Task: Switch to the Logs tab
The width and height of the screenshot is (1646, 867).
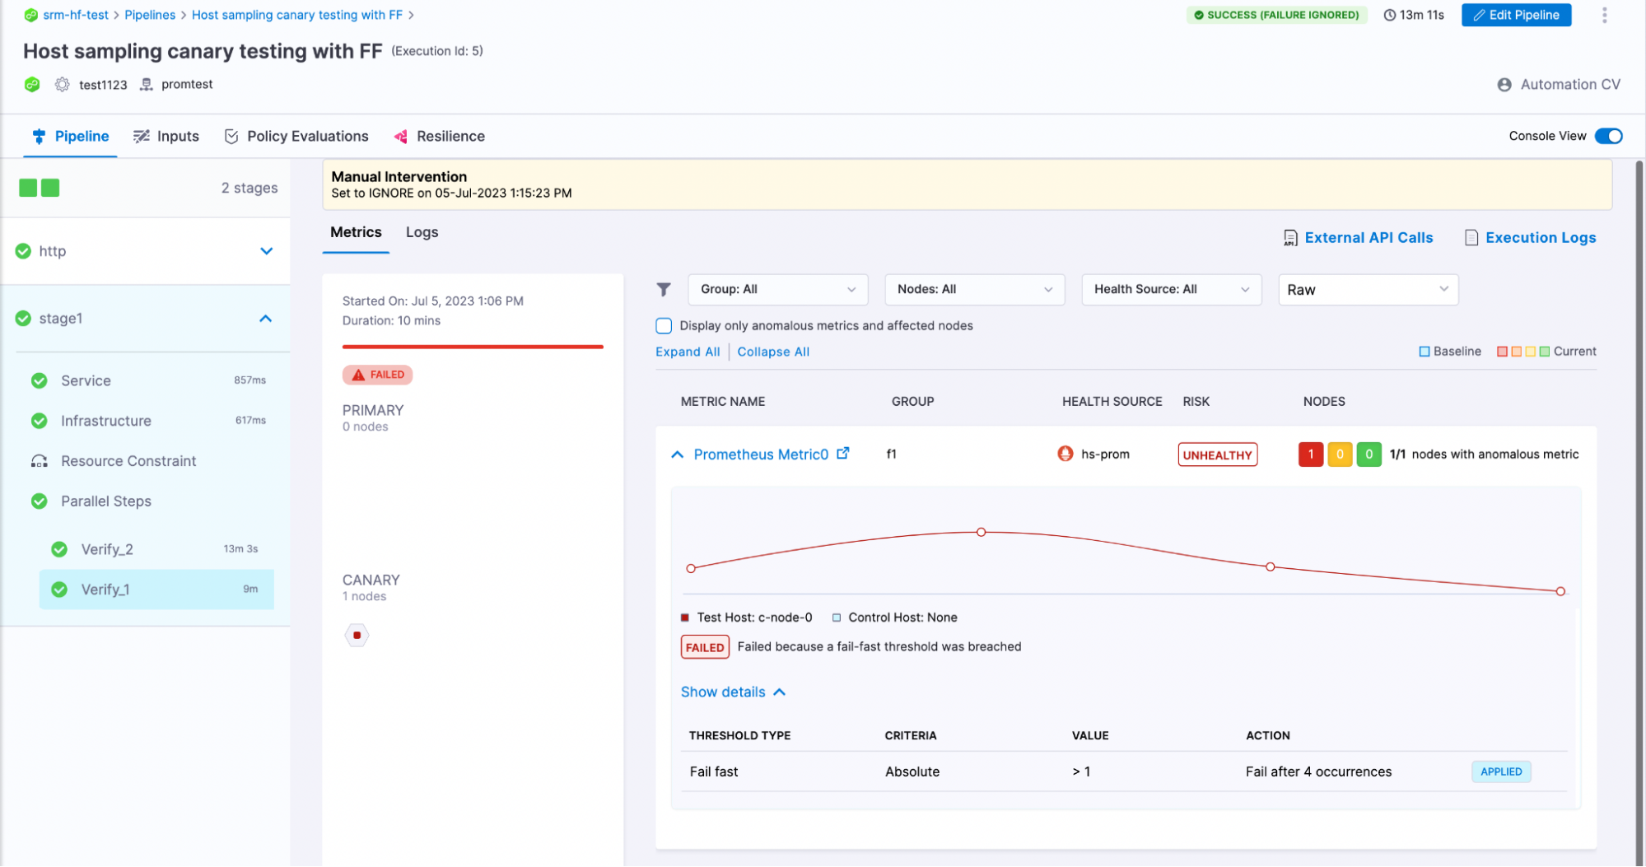Action: pyautogui.click(x=422, y=232)
